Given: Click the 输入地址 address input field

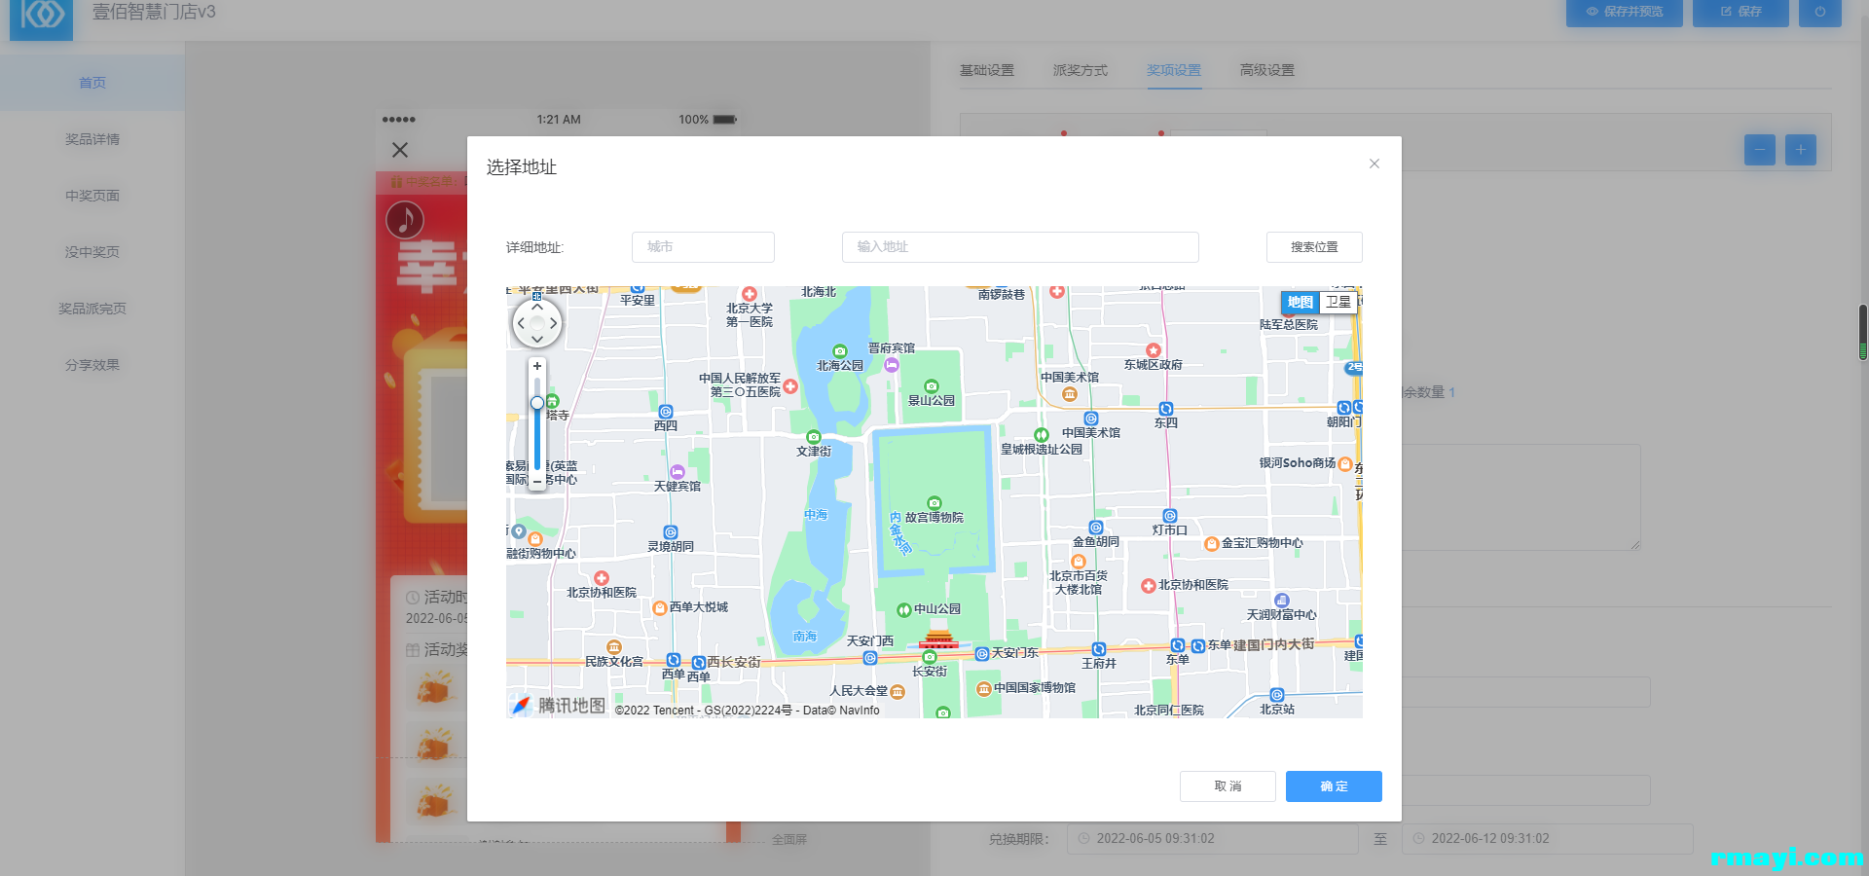Looking at the screenshot, I should point(1020,247).
